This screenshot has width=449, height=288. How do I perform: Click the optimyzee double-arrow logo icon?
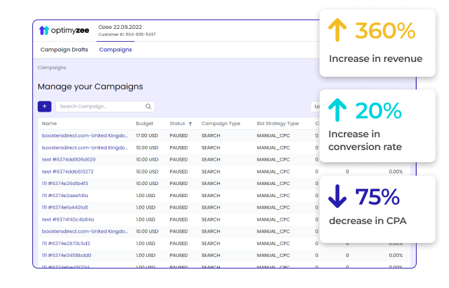(44, 30)
